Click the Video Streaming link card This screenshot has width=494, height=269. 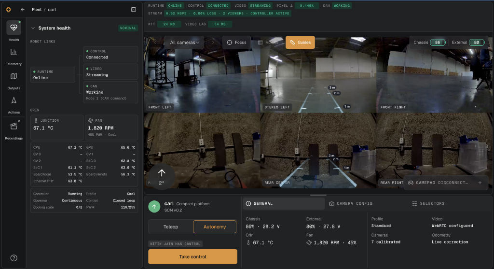click(x=110, y=72)
